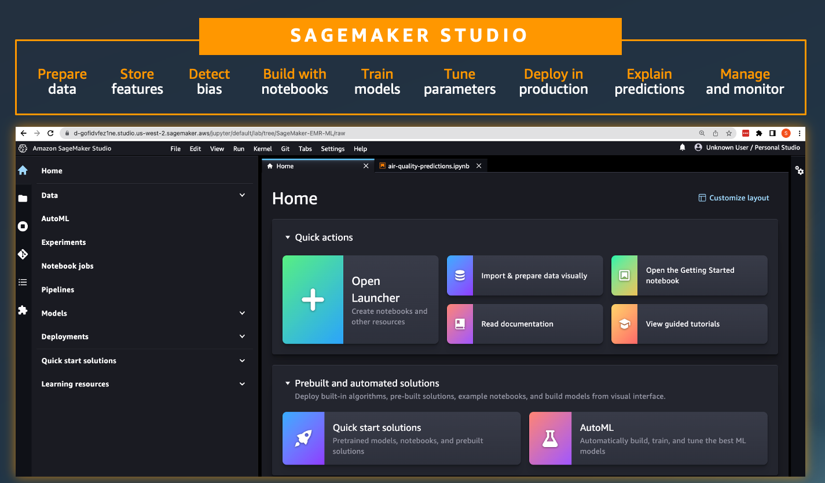Click the browser forward arrow

(x=36, y=133)
